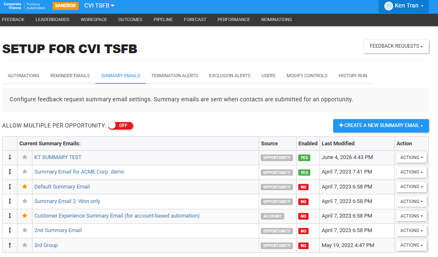The width and height of the screenshot is (438, 257).
Task: Click Ken Tran's avatar icon
Action: (x=389, y=6)
